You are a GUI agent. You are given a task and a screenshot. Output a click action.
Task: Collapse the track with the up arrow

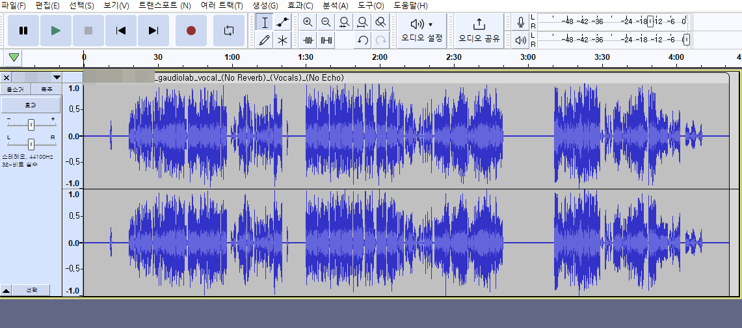6,290
